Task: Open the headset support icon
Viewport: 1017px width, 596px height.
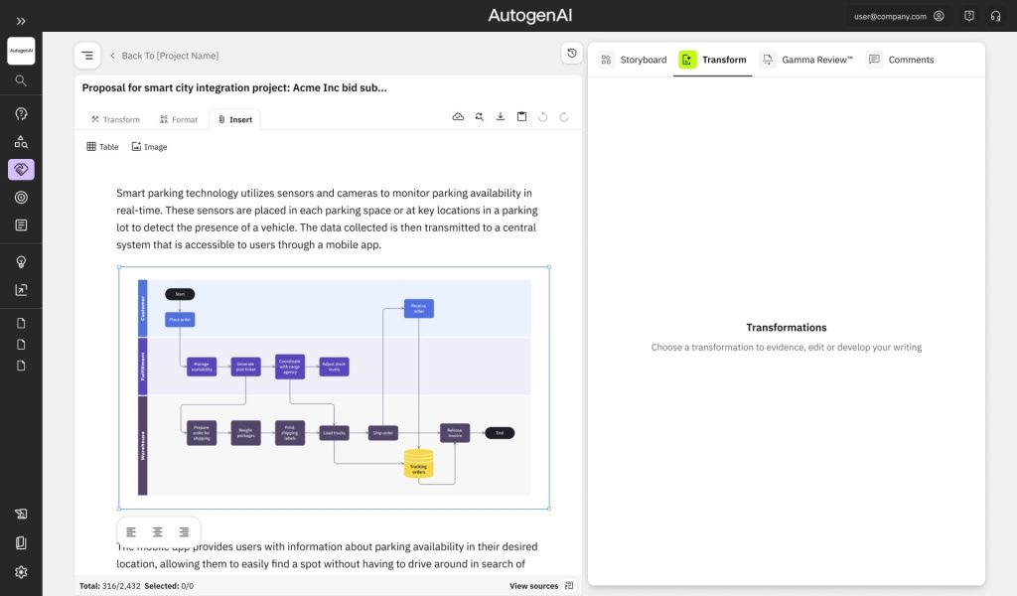Action: click(995, 16)
